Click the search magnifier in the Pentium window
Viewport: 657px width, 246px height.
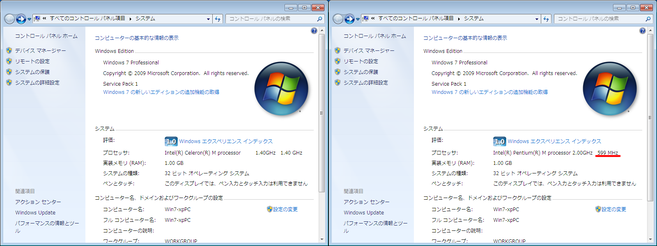click(648, 19)
